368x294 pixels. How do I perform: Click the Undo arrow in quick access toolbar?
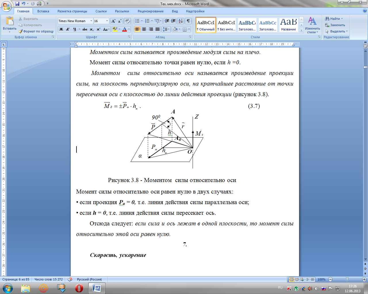[24, 4]
